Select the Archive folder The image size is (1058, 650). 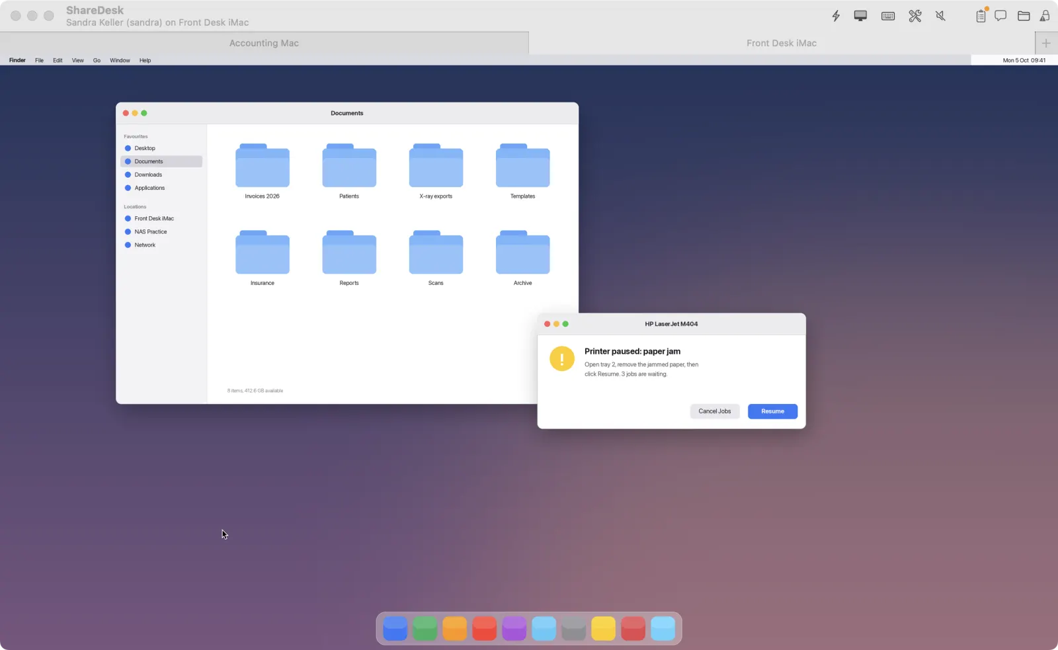[x=522, y=258]
